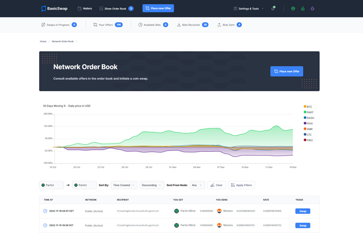
Task: Click the purple icon at far right of header
Action: (x=312, y=8)
